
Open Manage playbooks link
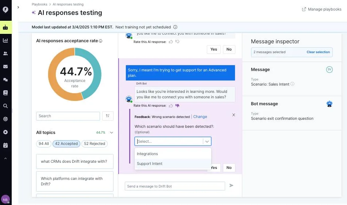pos(321,9)
